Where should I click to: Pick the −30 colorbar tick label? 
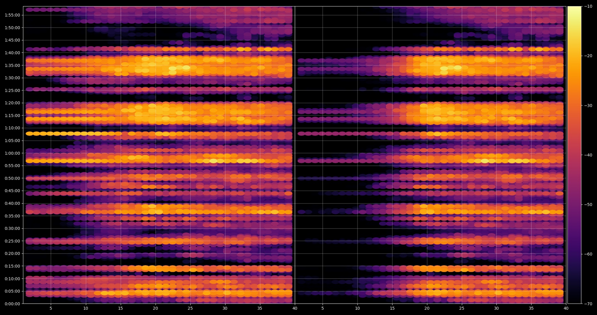588,105
